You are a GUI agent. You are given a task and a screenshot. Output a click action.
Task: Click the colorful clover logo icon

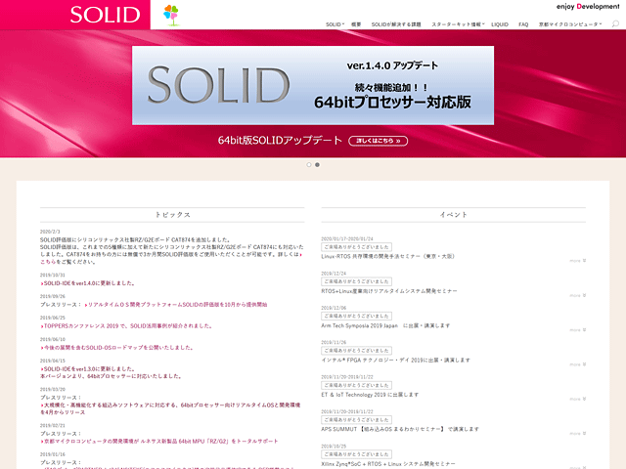tap(171, 15)
